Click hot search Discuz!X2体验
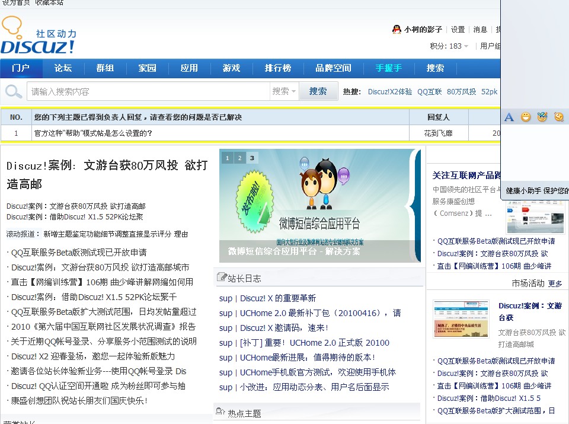Screen dimensions: 569x424 tap(390, 92)
